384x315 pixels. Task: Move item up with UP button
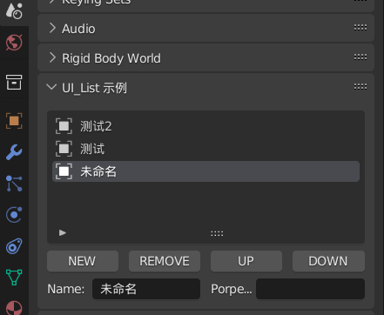pyautogui.click(x=246, y=261)
